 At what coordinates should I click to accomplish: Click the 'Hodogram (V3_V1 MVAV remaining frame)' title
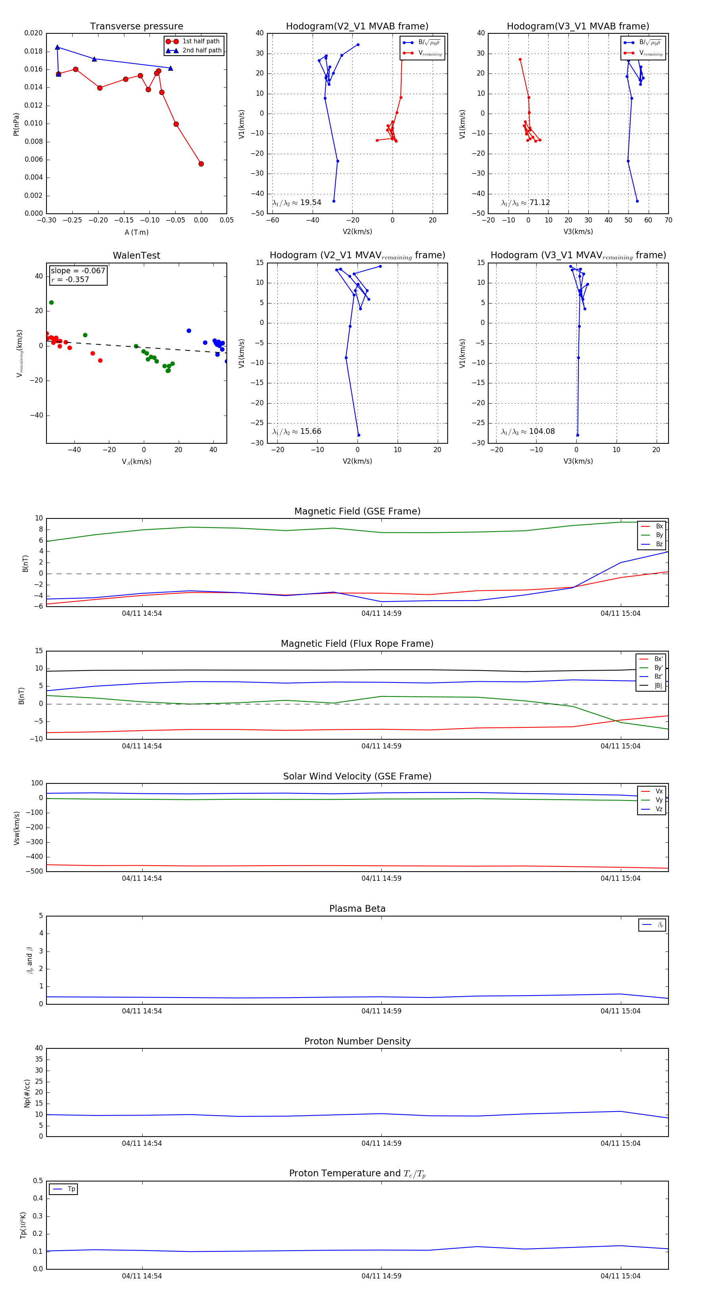578,255
